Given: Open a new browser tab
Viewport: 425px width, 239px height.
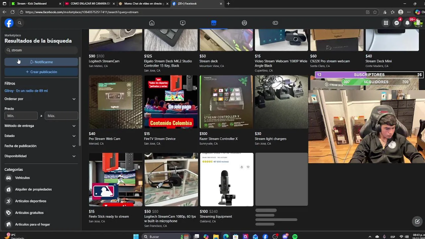Looking at the screenshot, I should pos(228,4).
